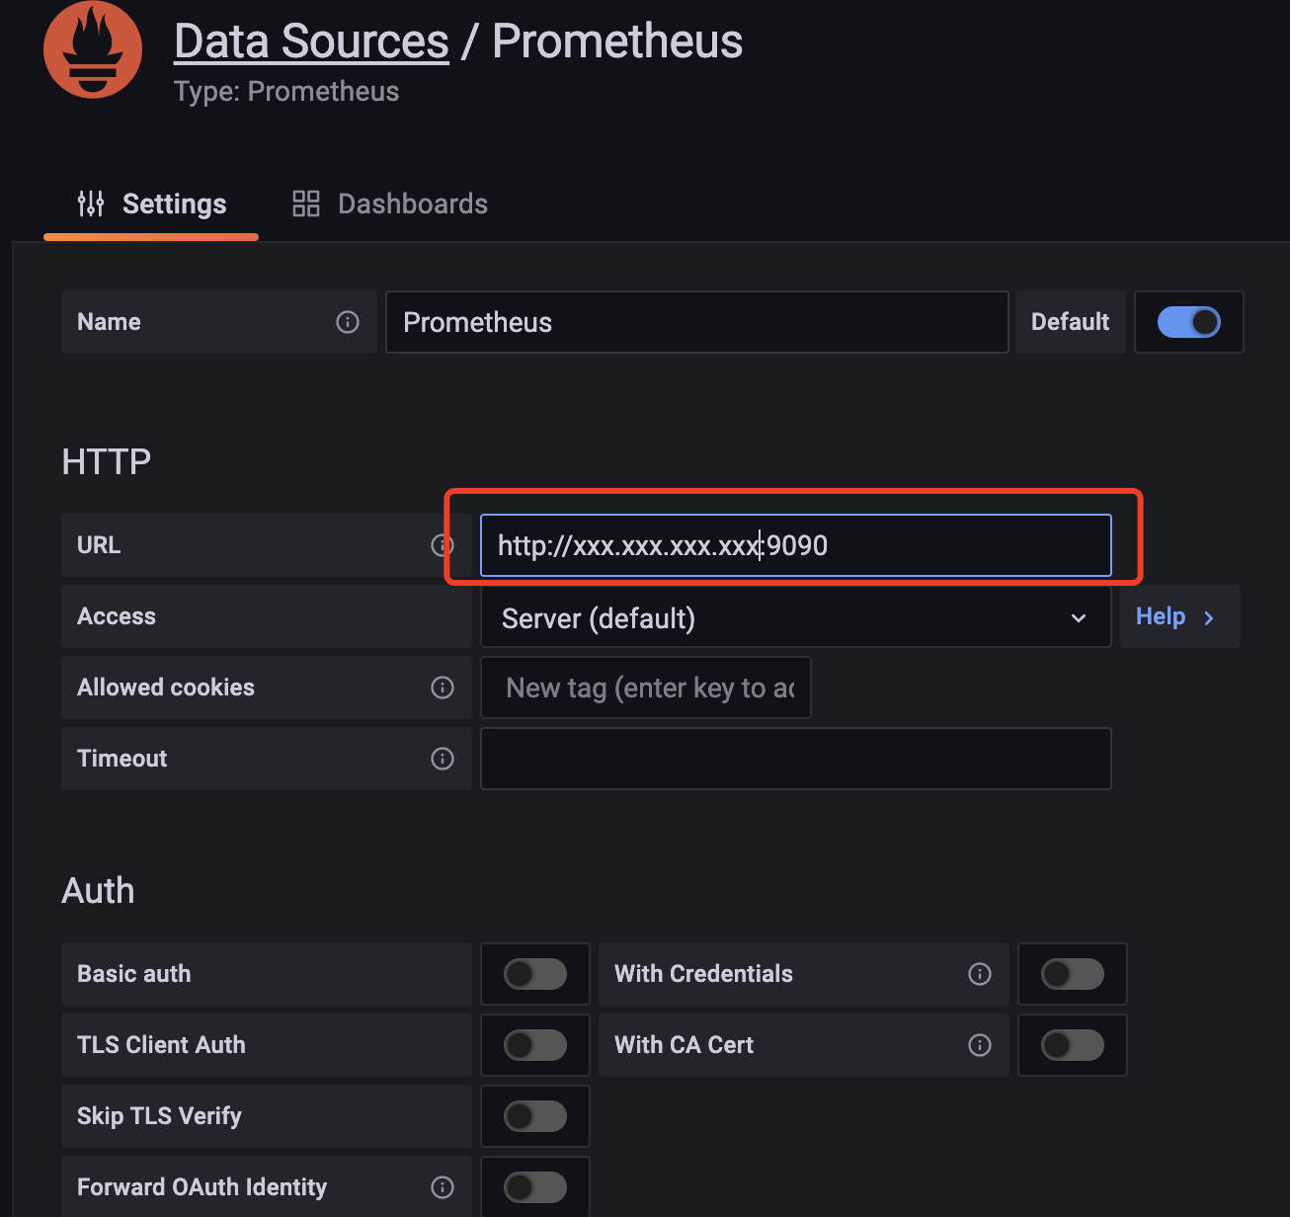
Task: Click the Skip TLS Verify label
Action: click(159, 1116)
